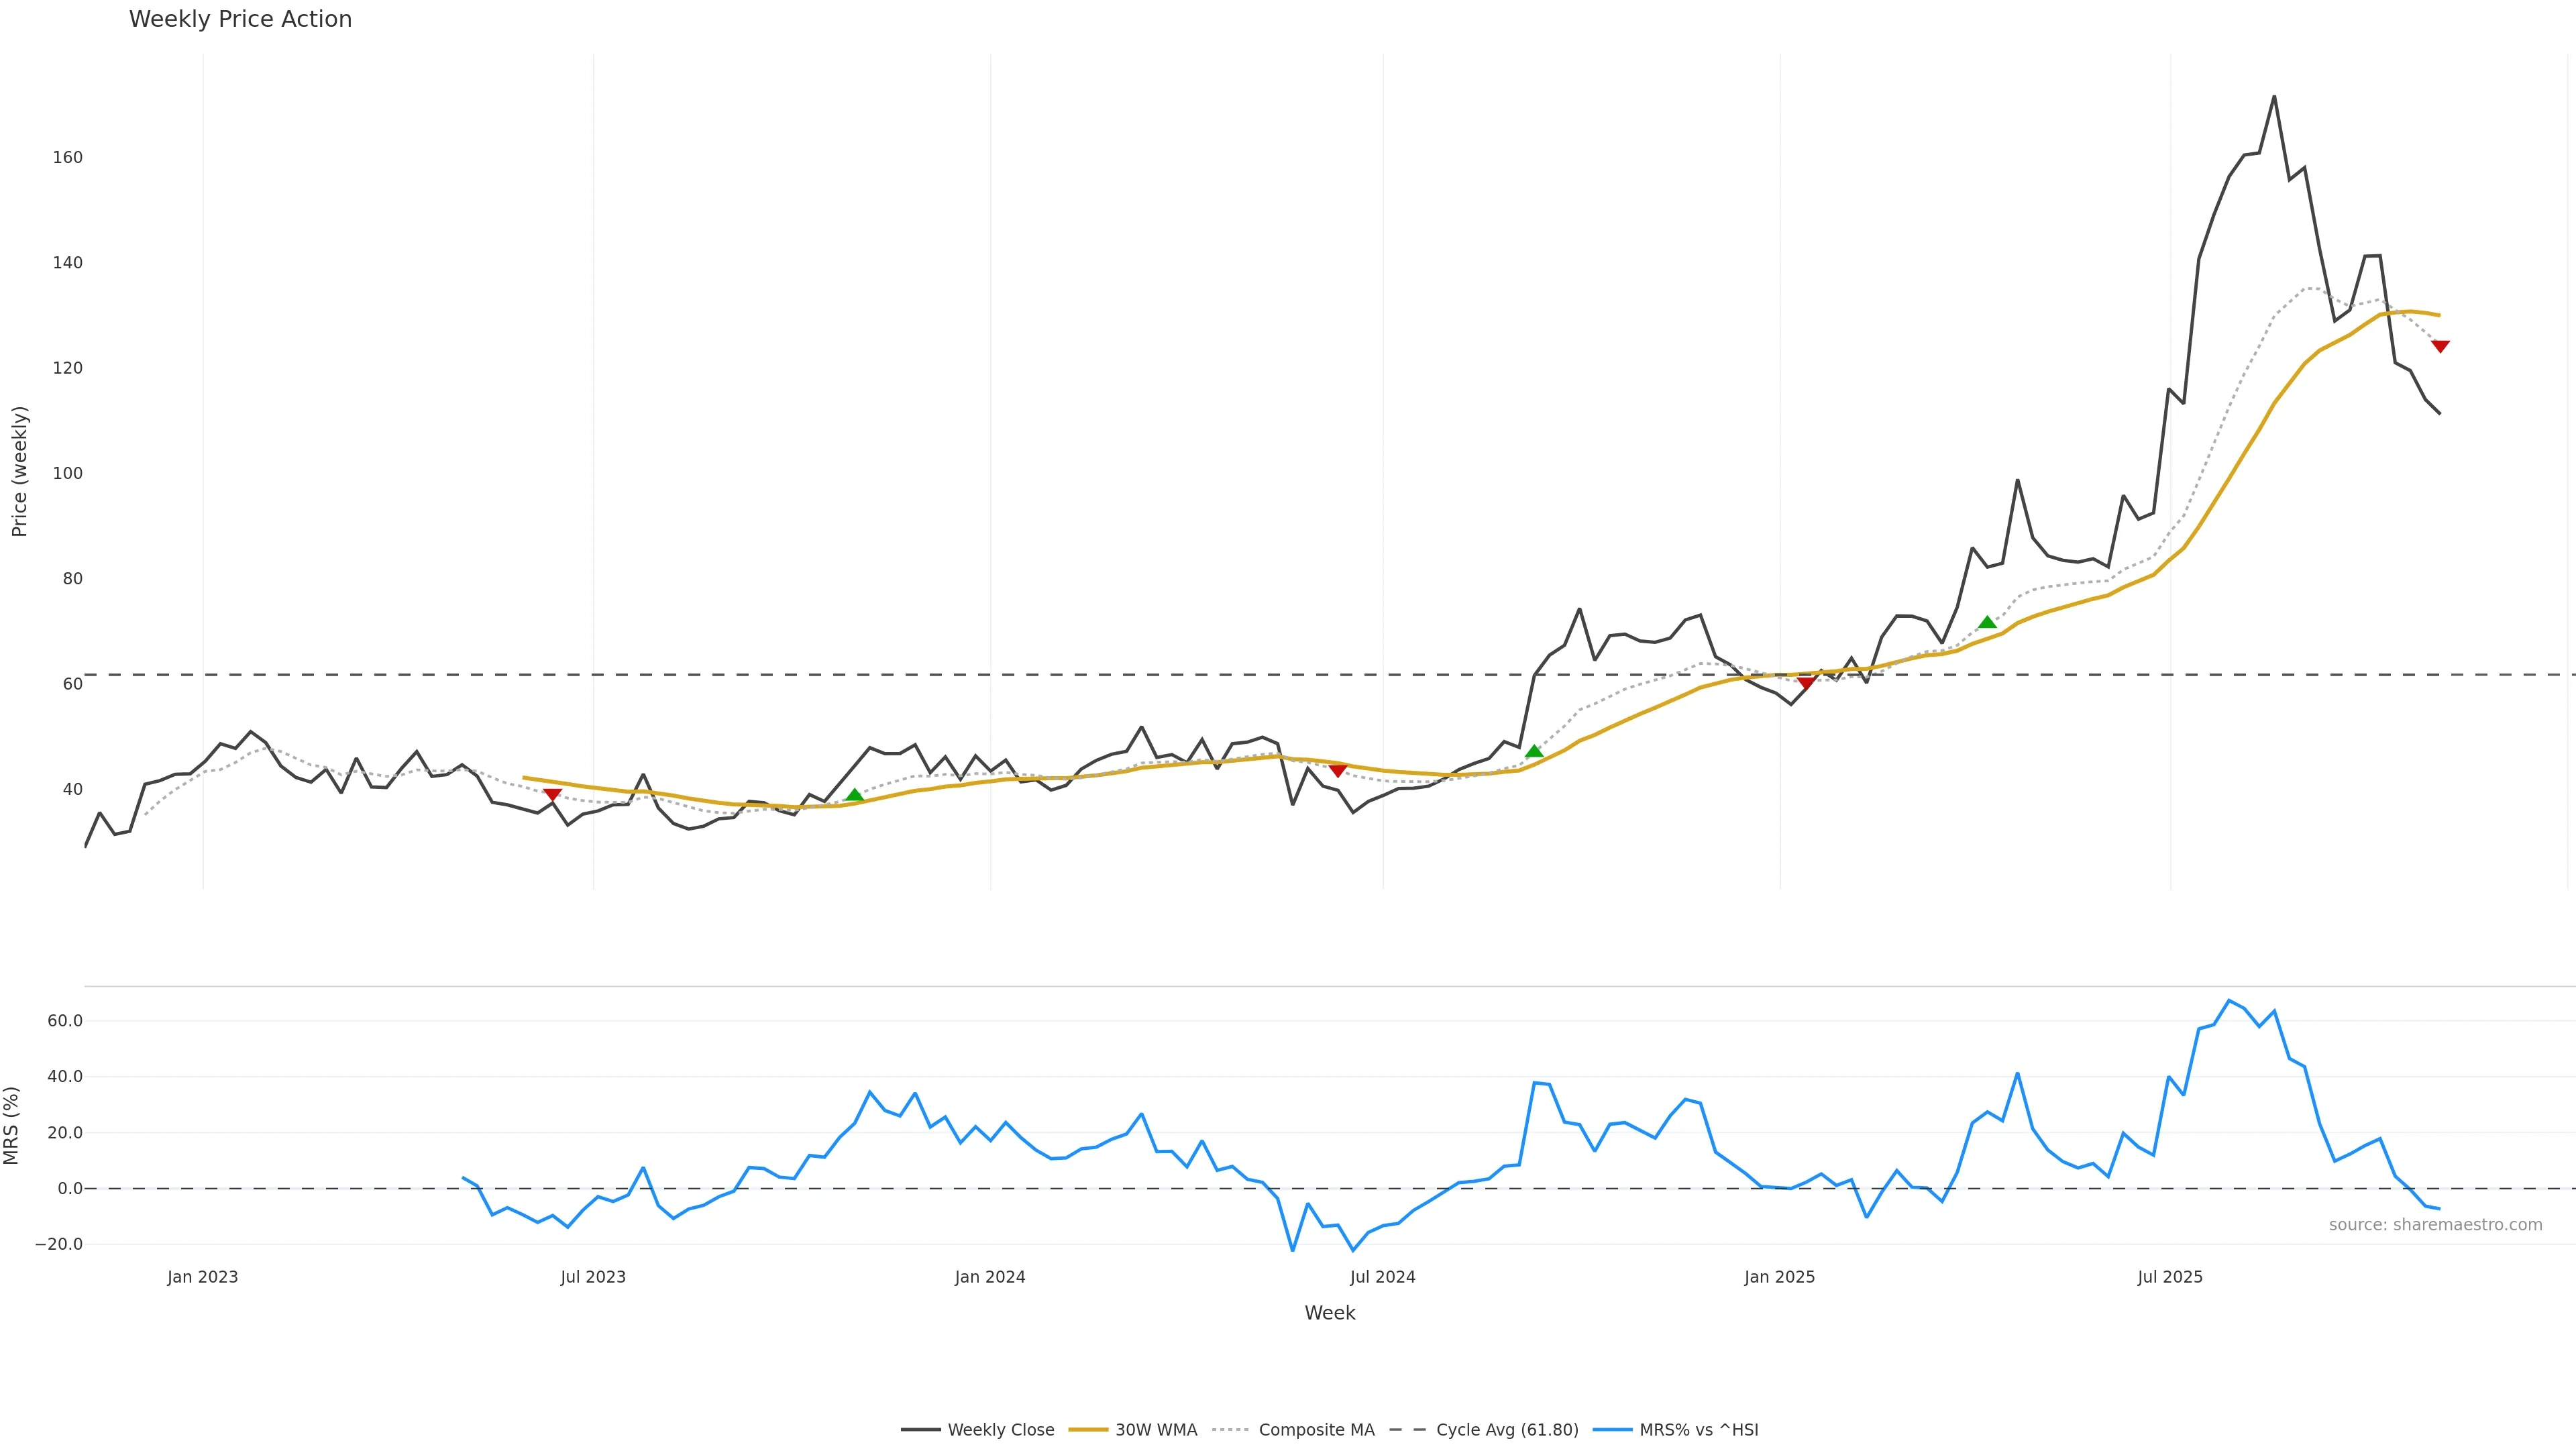Viewport: 2576px width, 1449px height.
Task: Click the MRS (%) y-axis title
Action: point(12,1126)
